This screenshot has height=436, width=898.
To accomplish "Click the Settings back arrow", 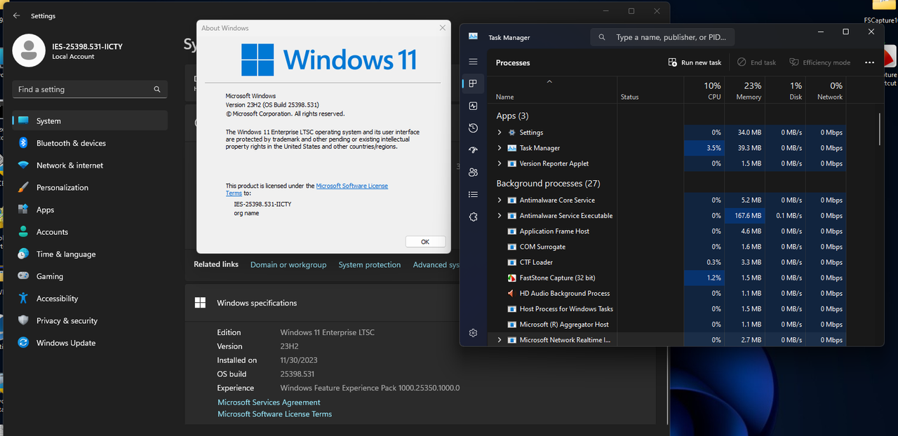I will pyautogui.click(x=16, y=15).
